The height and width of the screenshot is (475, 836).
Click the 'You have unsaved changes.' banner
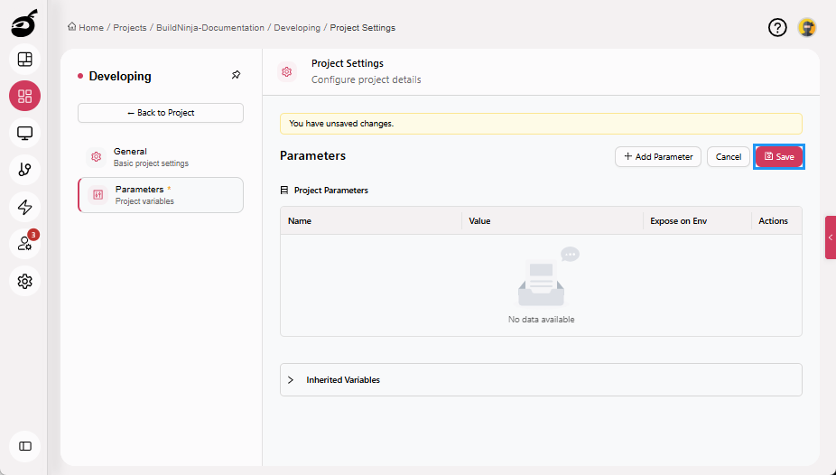coord(541,123)
